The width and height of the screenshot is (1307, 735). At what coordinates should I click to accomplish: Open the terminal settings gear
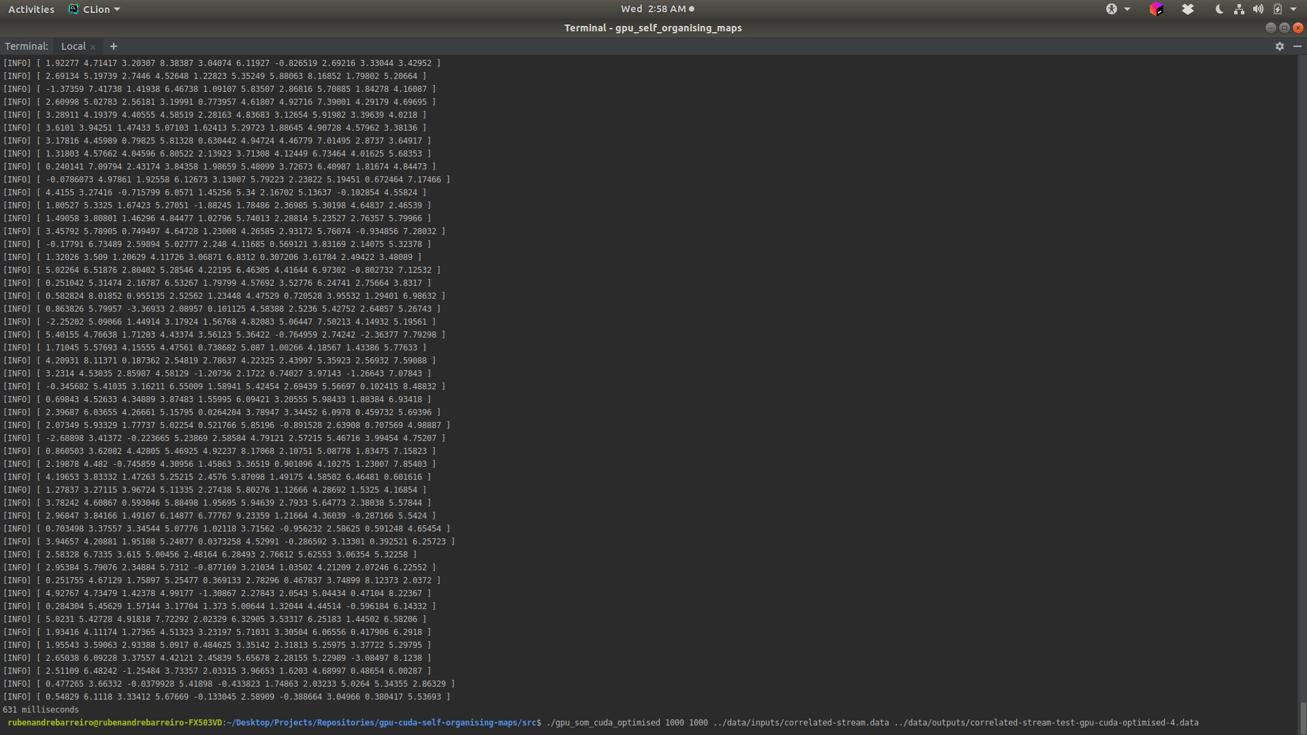pyautogui.click(x=1279, y=46)
